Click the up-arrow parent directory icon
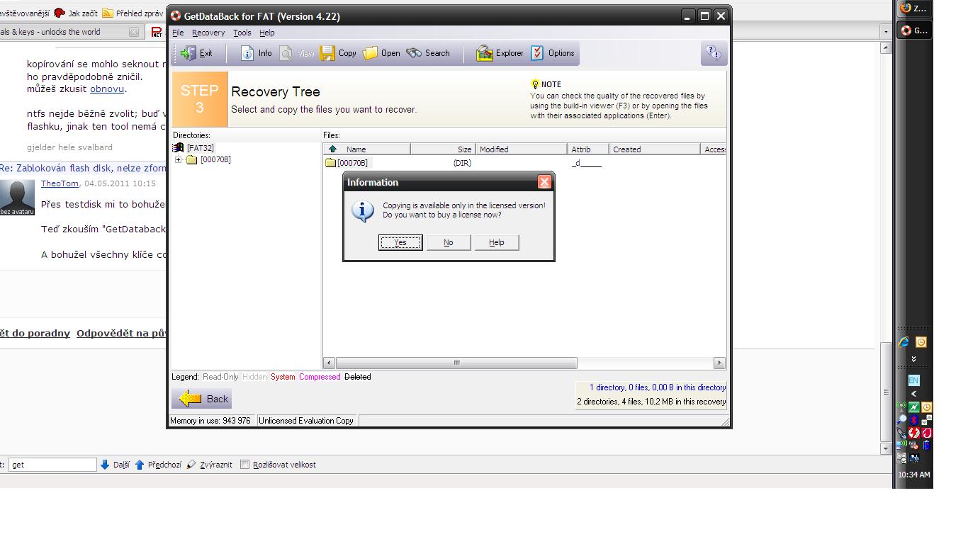The height and width of the screenshot is (544, 968). [x=332, y=149]
